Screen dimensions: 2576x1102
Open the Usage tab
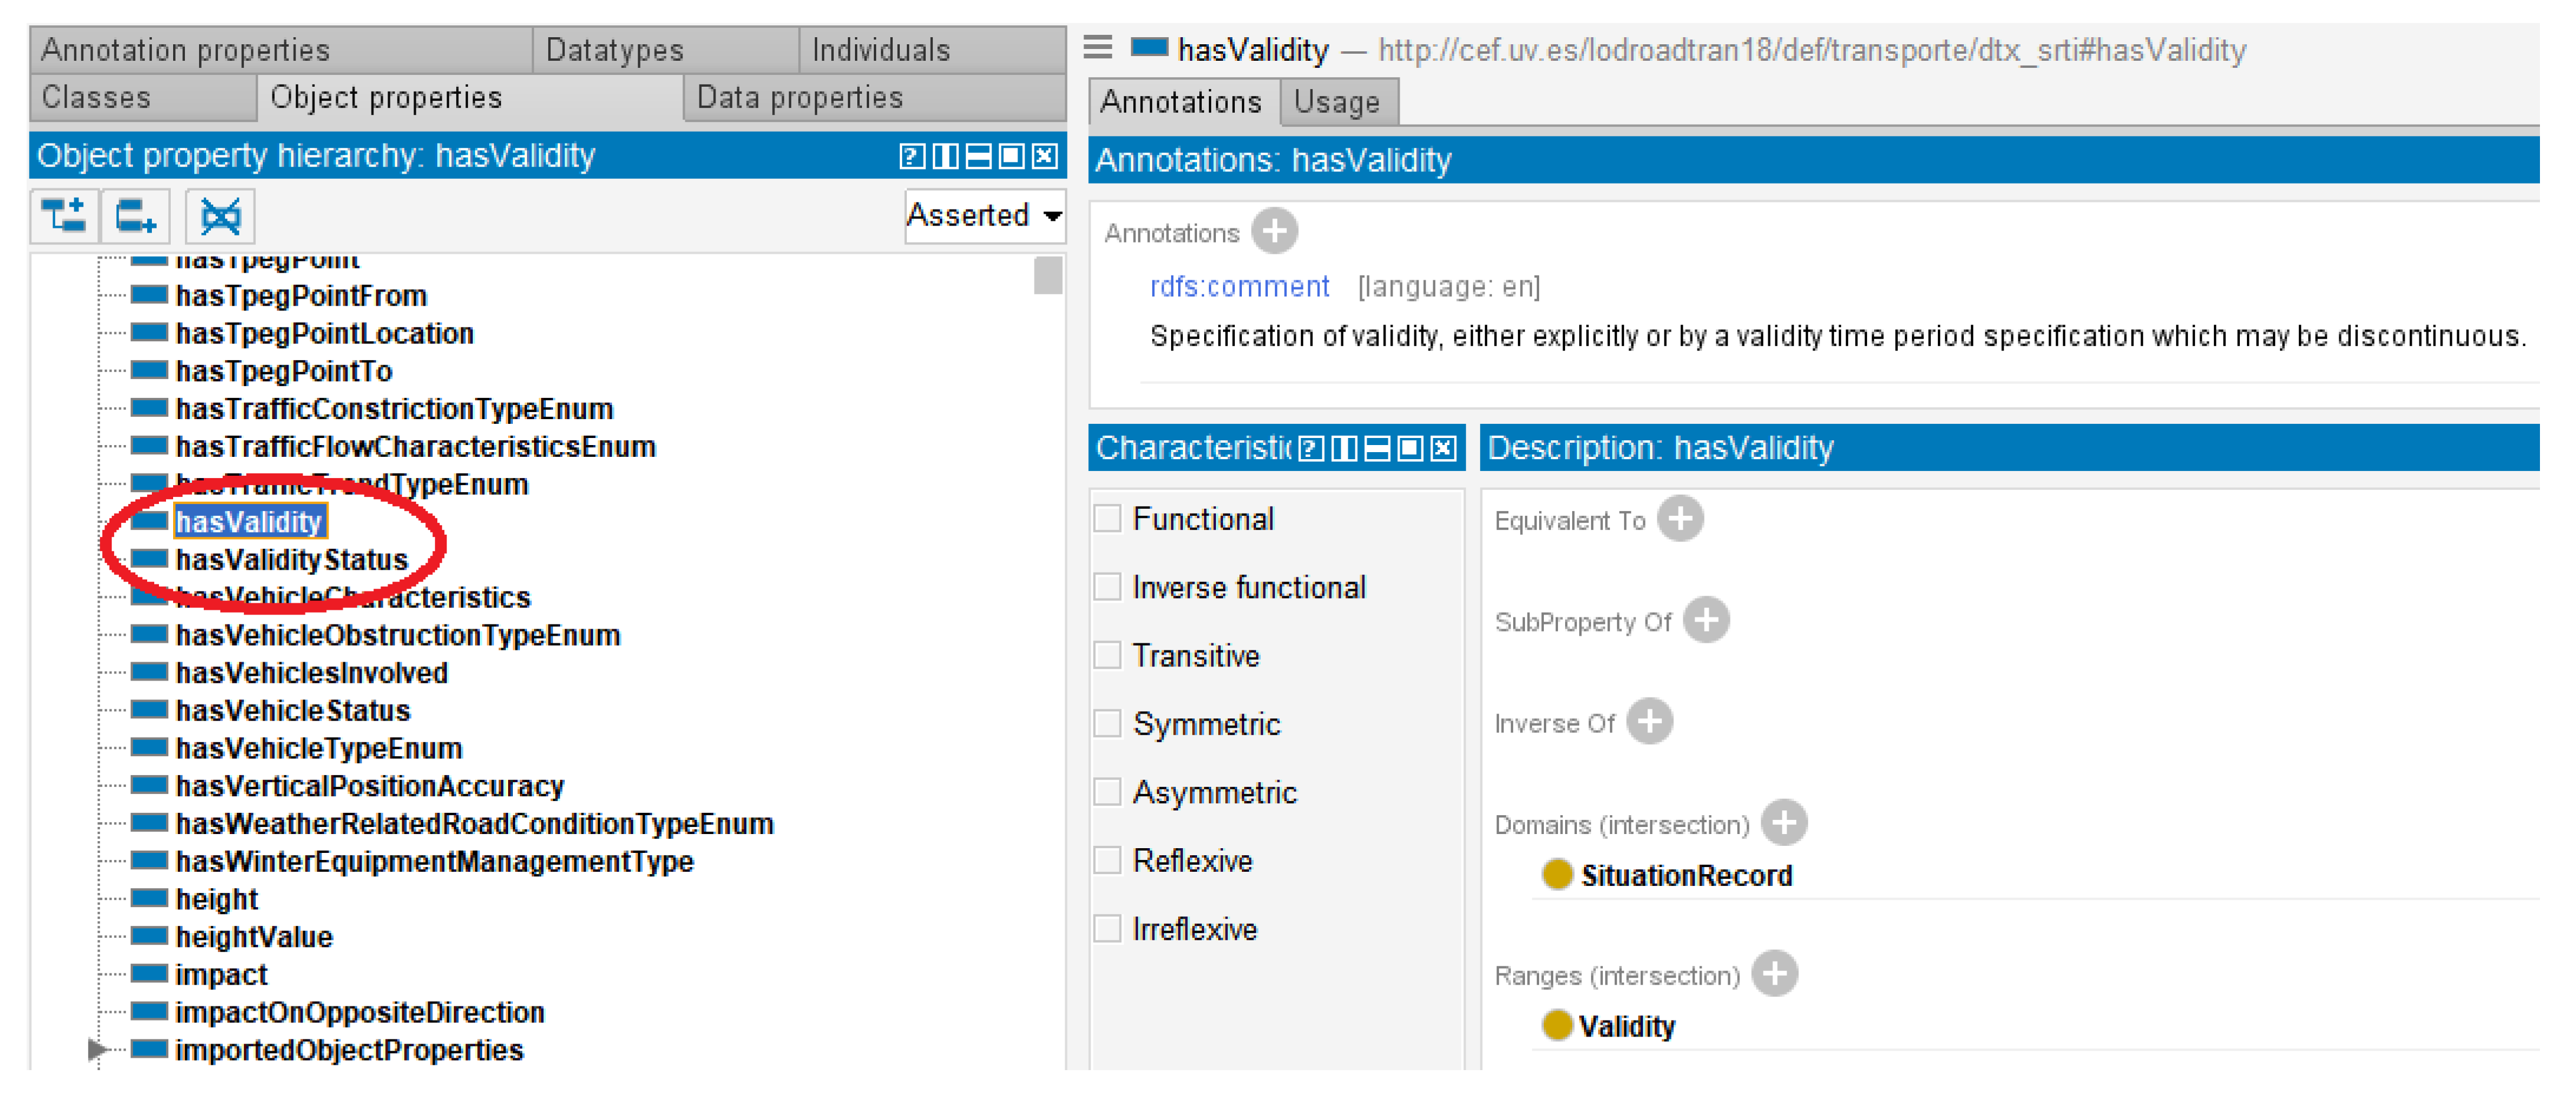pyautogui.click(x=1336, y=102)
